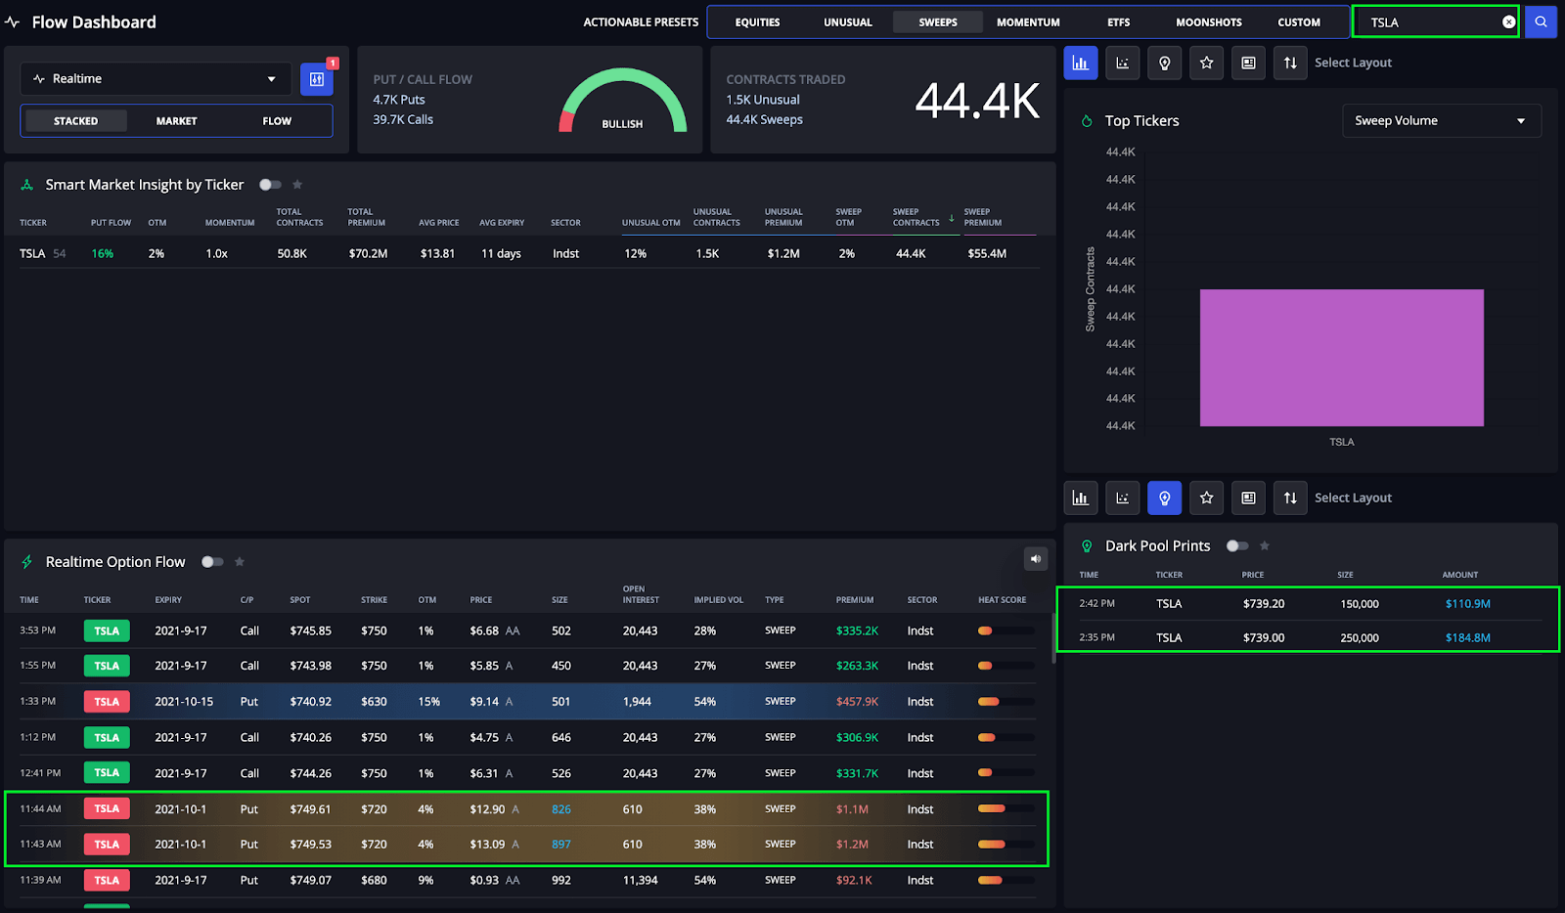Select scatter chart layout in lower layout row
The width and height of the screenshot is (1565, 913).
pos(1123,498)
